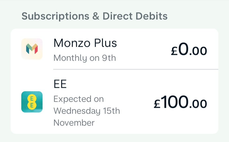Select the Wednesday 15th date line
This screenshot has height=142, width=229.
point(87,111)
